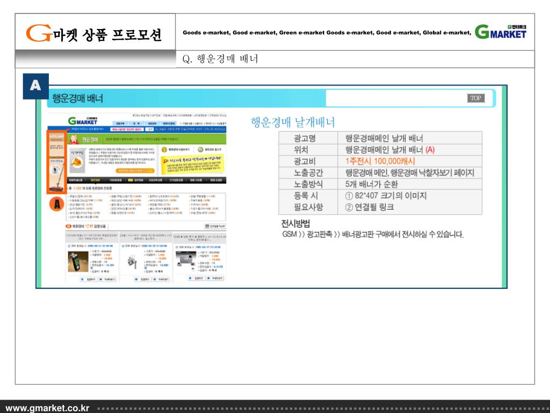Click the '1주전시 100,000캐시' ad cost cell
This screenshot has height=413, width=550.
click(380, 161)
